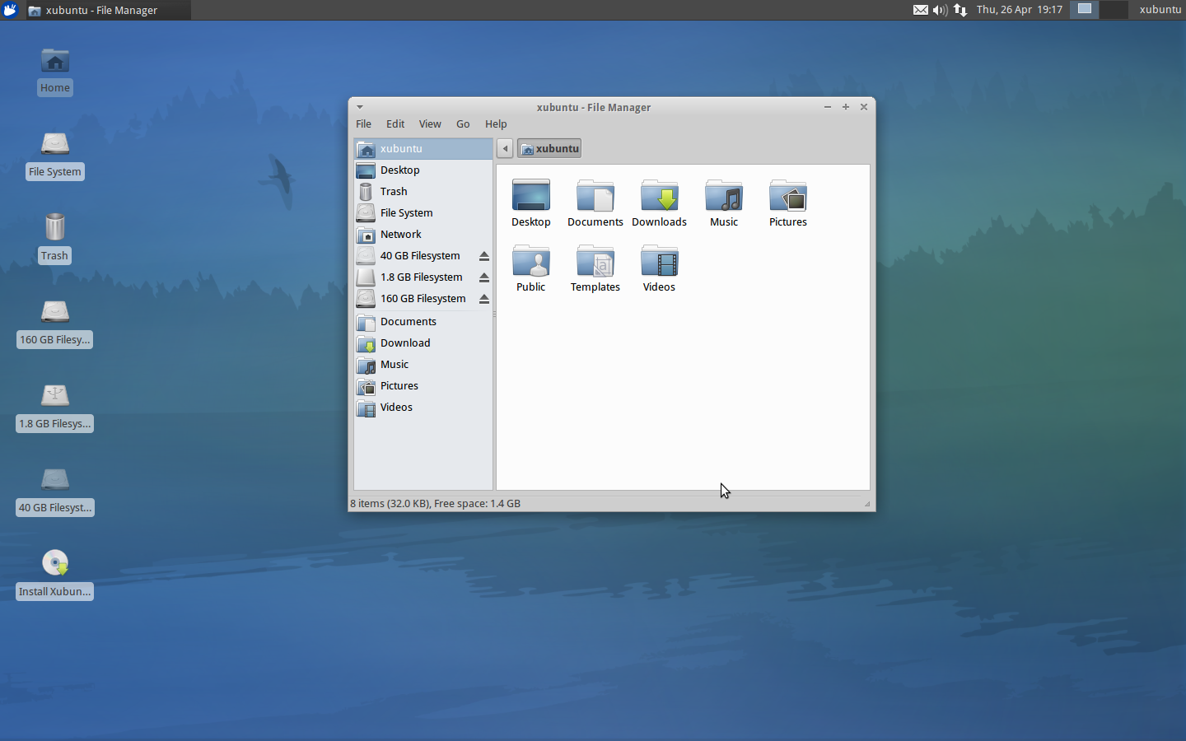1186x741 pixels.
Task: Eject the 160 GB Filesystem
Action: point(483,298)
